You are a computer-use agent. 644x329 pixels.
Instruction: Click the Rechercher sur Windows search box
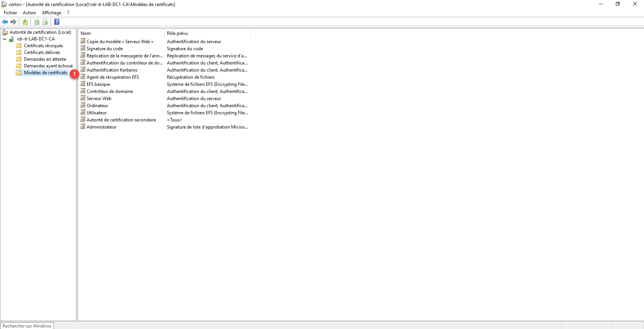27,326
